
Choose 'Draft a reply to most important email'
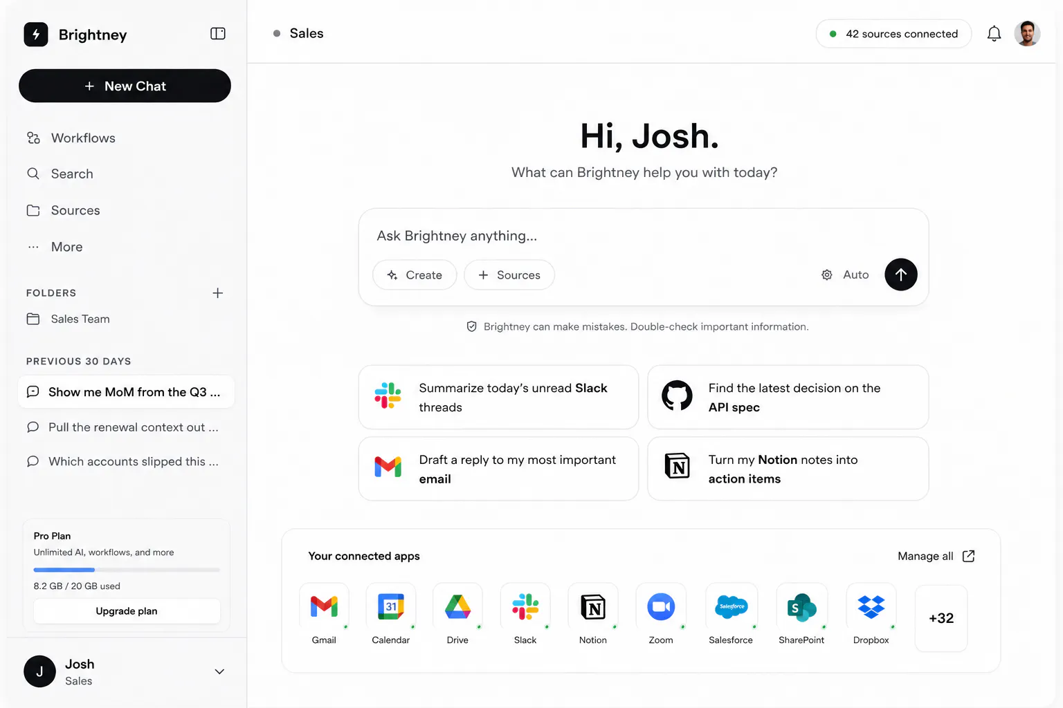click(x=498, y=469)
